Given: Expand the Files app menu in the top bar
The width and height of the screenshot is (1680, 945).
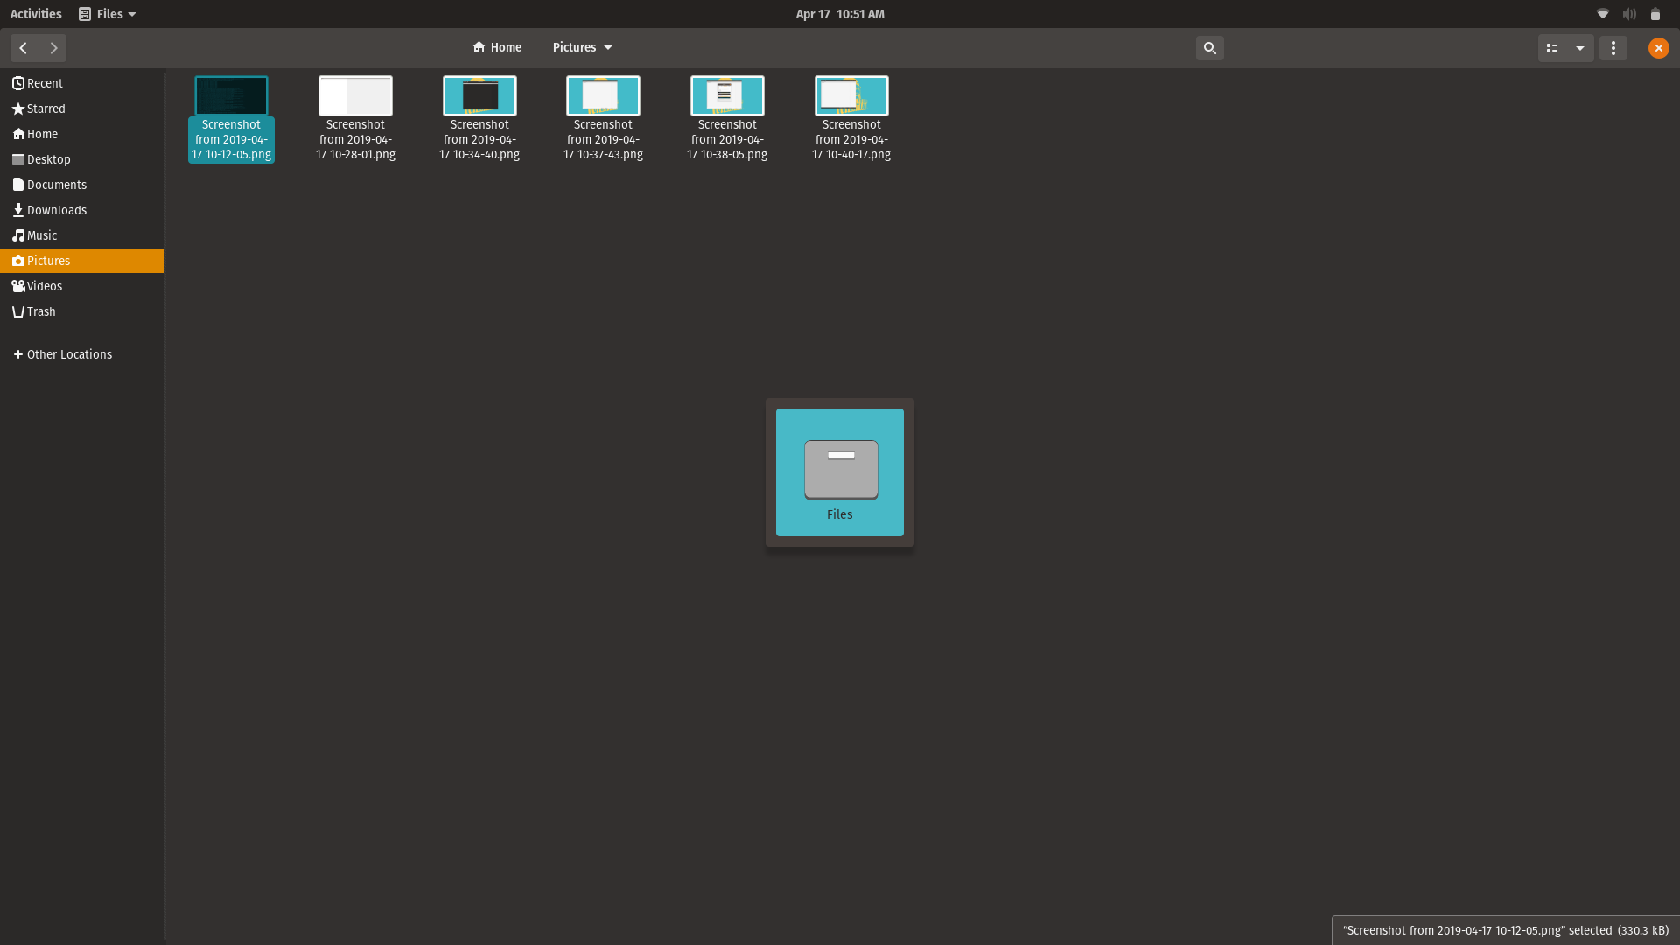Looking at the screenshot, I should tap(107, 14).
